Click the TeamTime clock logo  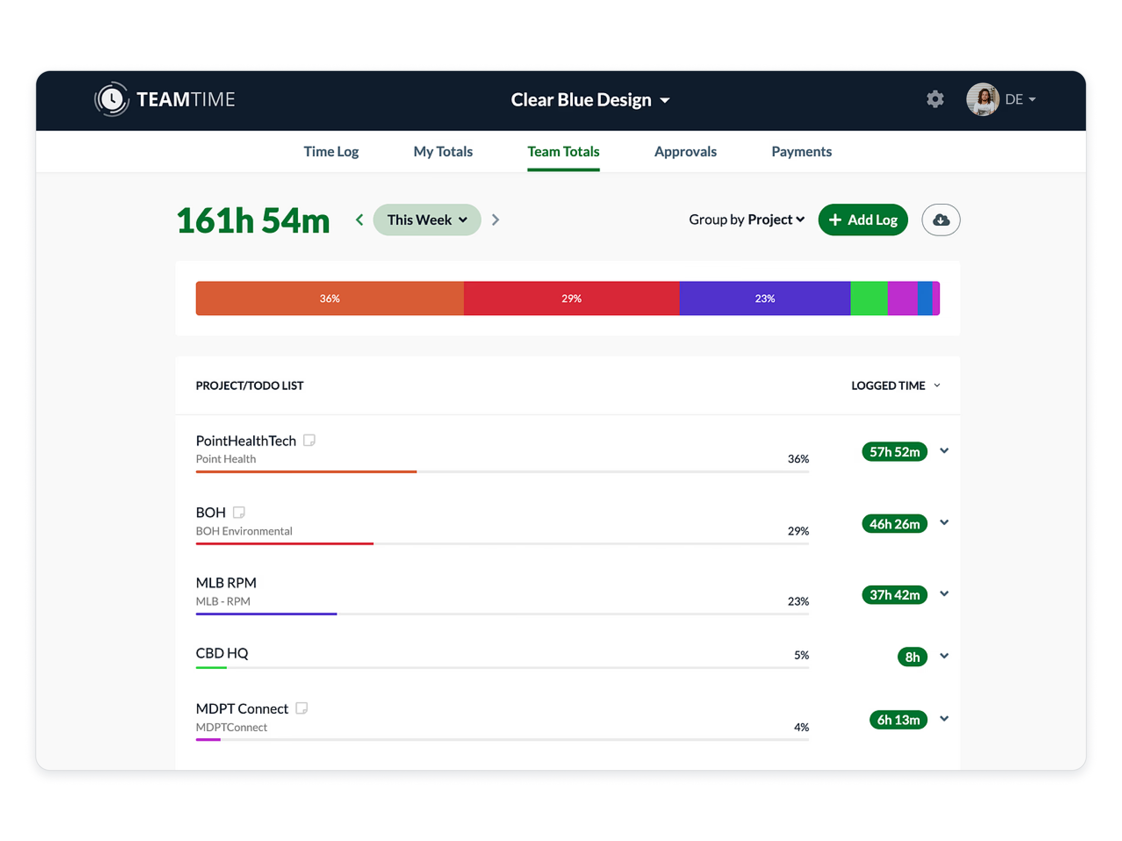click(112, 99)
